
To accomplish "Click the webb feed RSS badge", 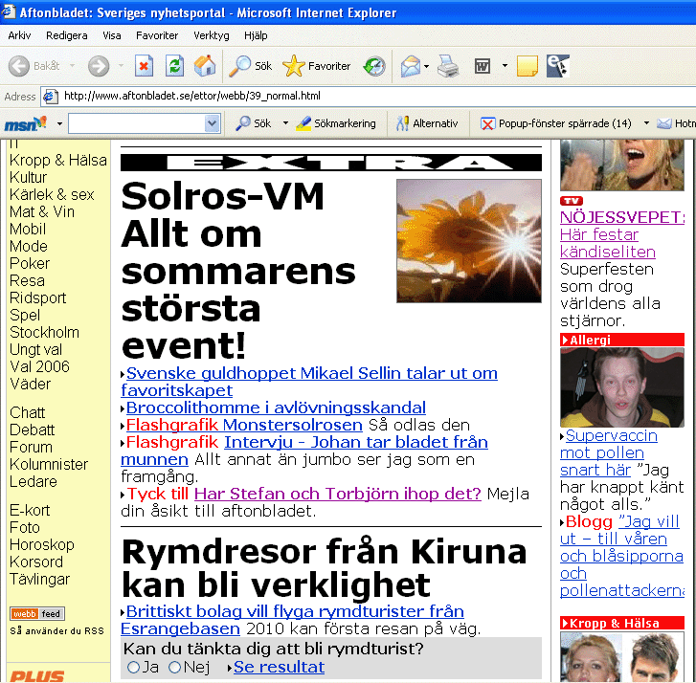I will [37, 614].
